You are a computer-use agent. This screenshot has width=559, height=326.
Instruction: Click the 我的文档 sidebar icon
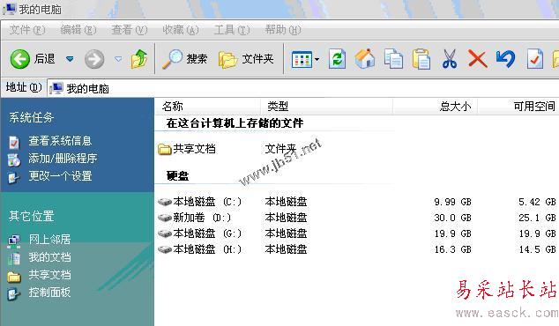coord(14,259)
